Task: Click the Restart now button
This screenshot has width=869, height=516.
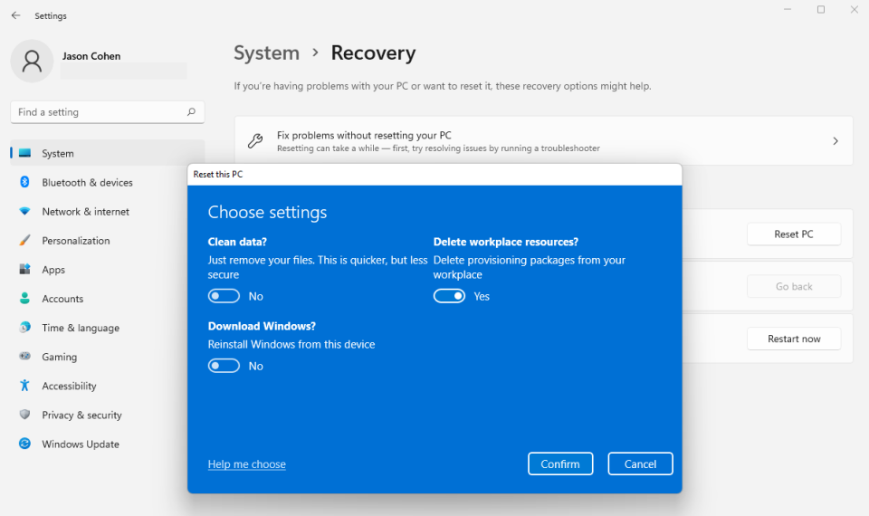Action: click(x=794, y=339)
